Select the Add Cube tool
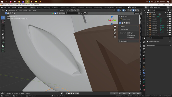The image size is (172, 97). pyautogui.click(x=3, y=50)
